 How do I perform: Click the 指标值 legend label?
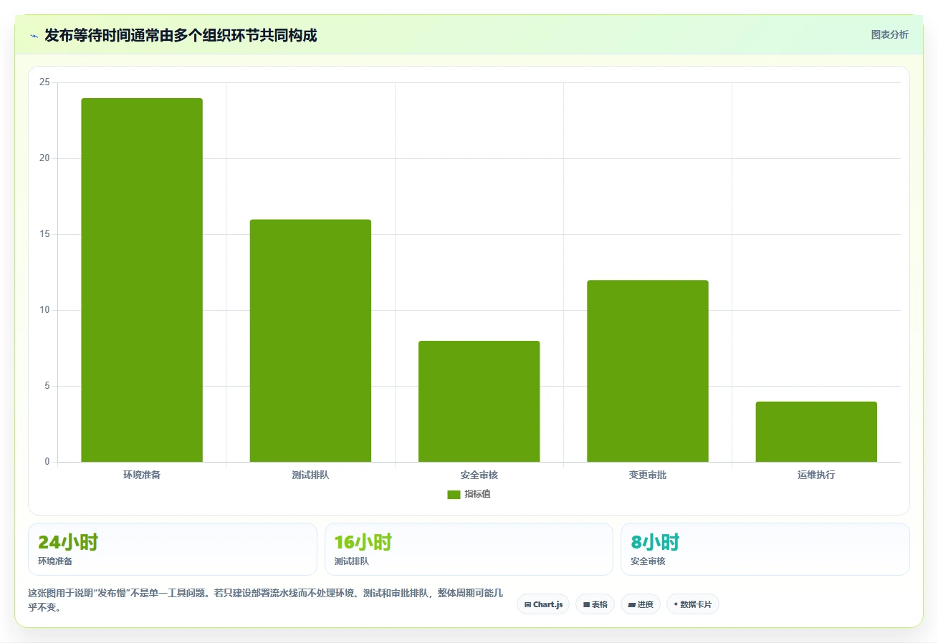[x=477, y=494]
